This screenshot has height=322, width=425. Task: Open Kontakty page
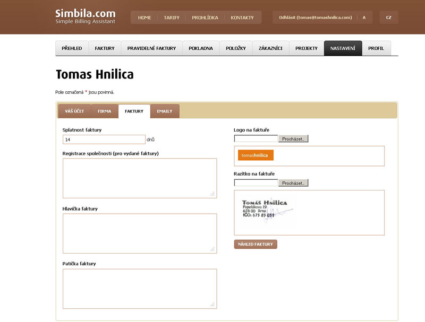point(242,18)
